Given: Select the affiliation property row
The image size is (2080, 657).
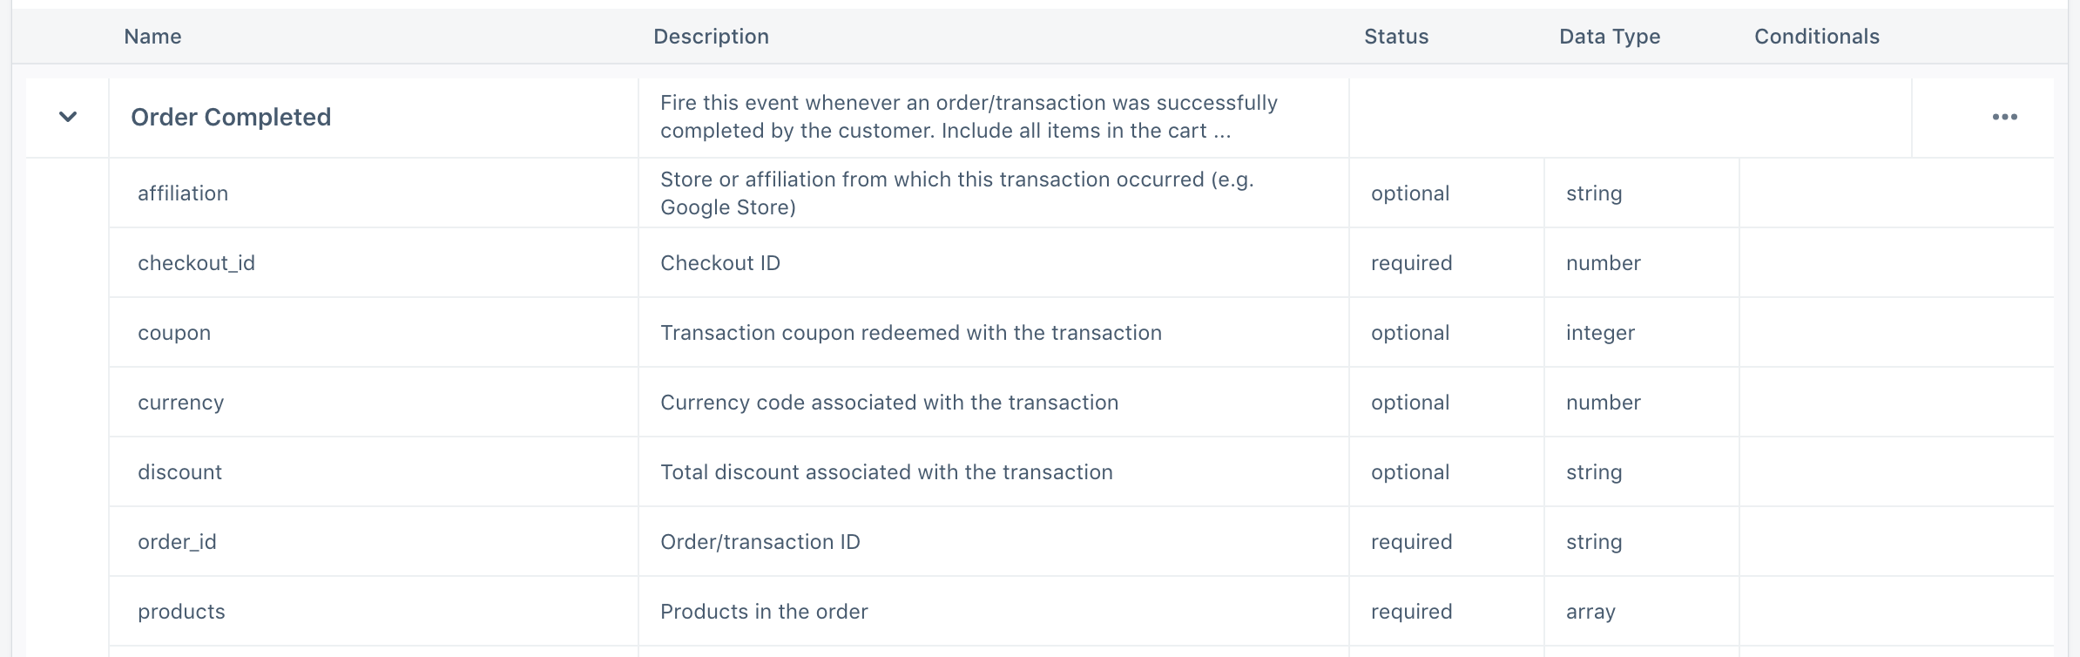Looking at the screenshot, I should (x=184, y=193).
